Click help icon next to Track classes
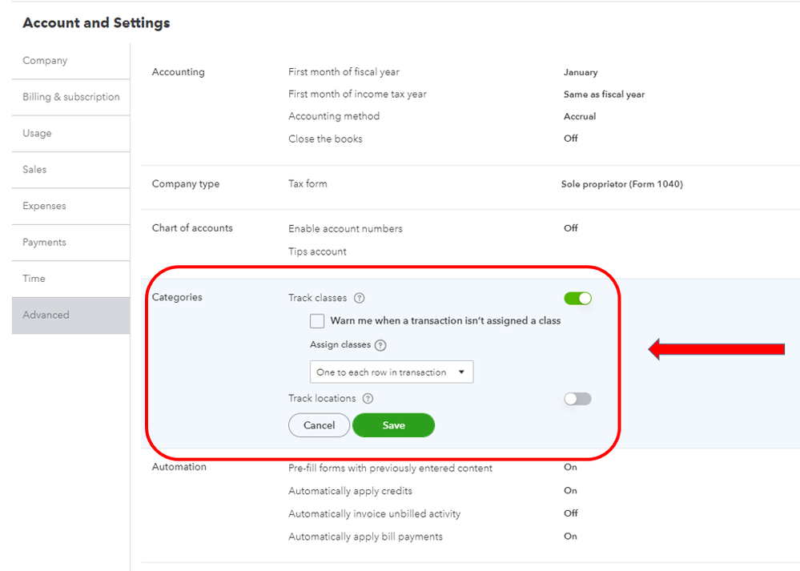This screenshot has height=571, width=800. click(x=360, y=298)
